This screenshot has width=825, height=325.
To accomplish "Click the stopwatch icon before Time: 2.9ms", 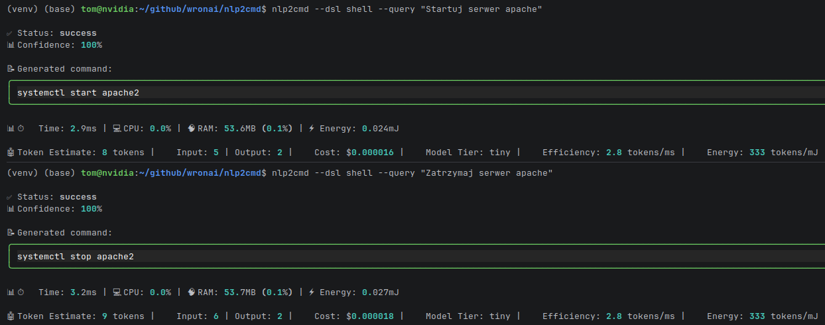I will [x=21, y=129].
